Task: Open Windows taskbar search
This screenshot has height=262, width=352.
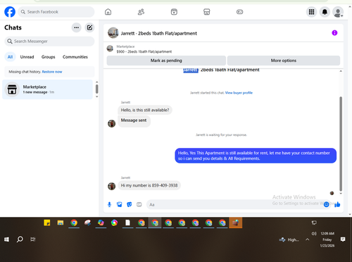Action: coord(20,239)
